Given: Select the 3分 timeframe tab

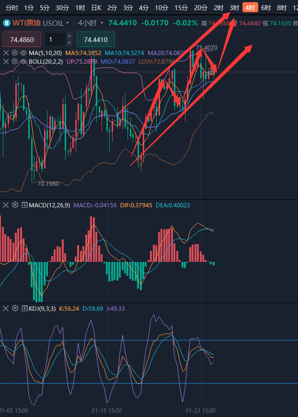Looking at the screenshot, I should coord(128,8).
